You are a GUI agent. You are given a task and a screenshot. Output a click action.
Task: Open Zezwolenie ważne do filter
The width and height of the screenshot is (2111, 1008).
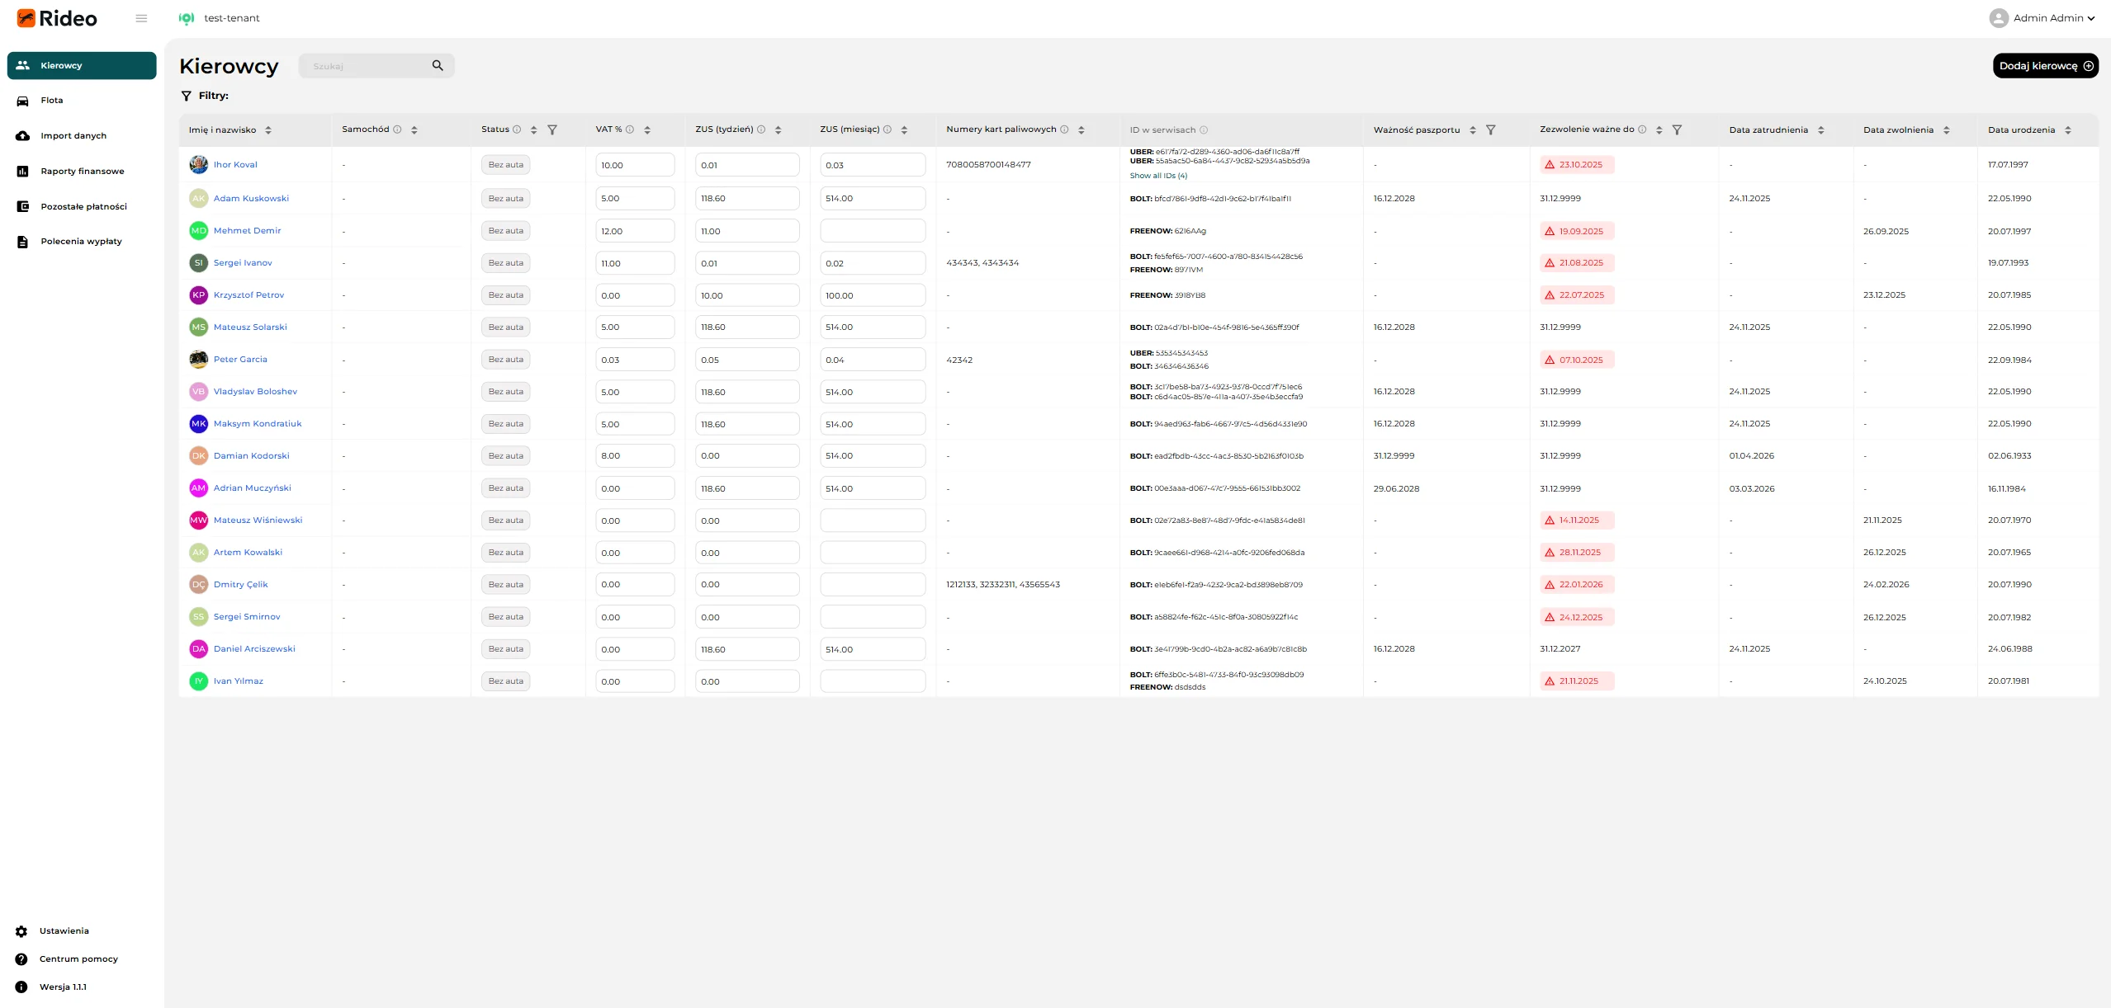(x=1677, y=130)
